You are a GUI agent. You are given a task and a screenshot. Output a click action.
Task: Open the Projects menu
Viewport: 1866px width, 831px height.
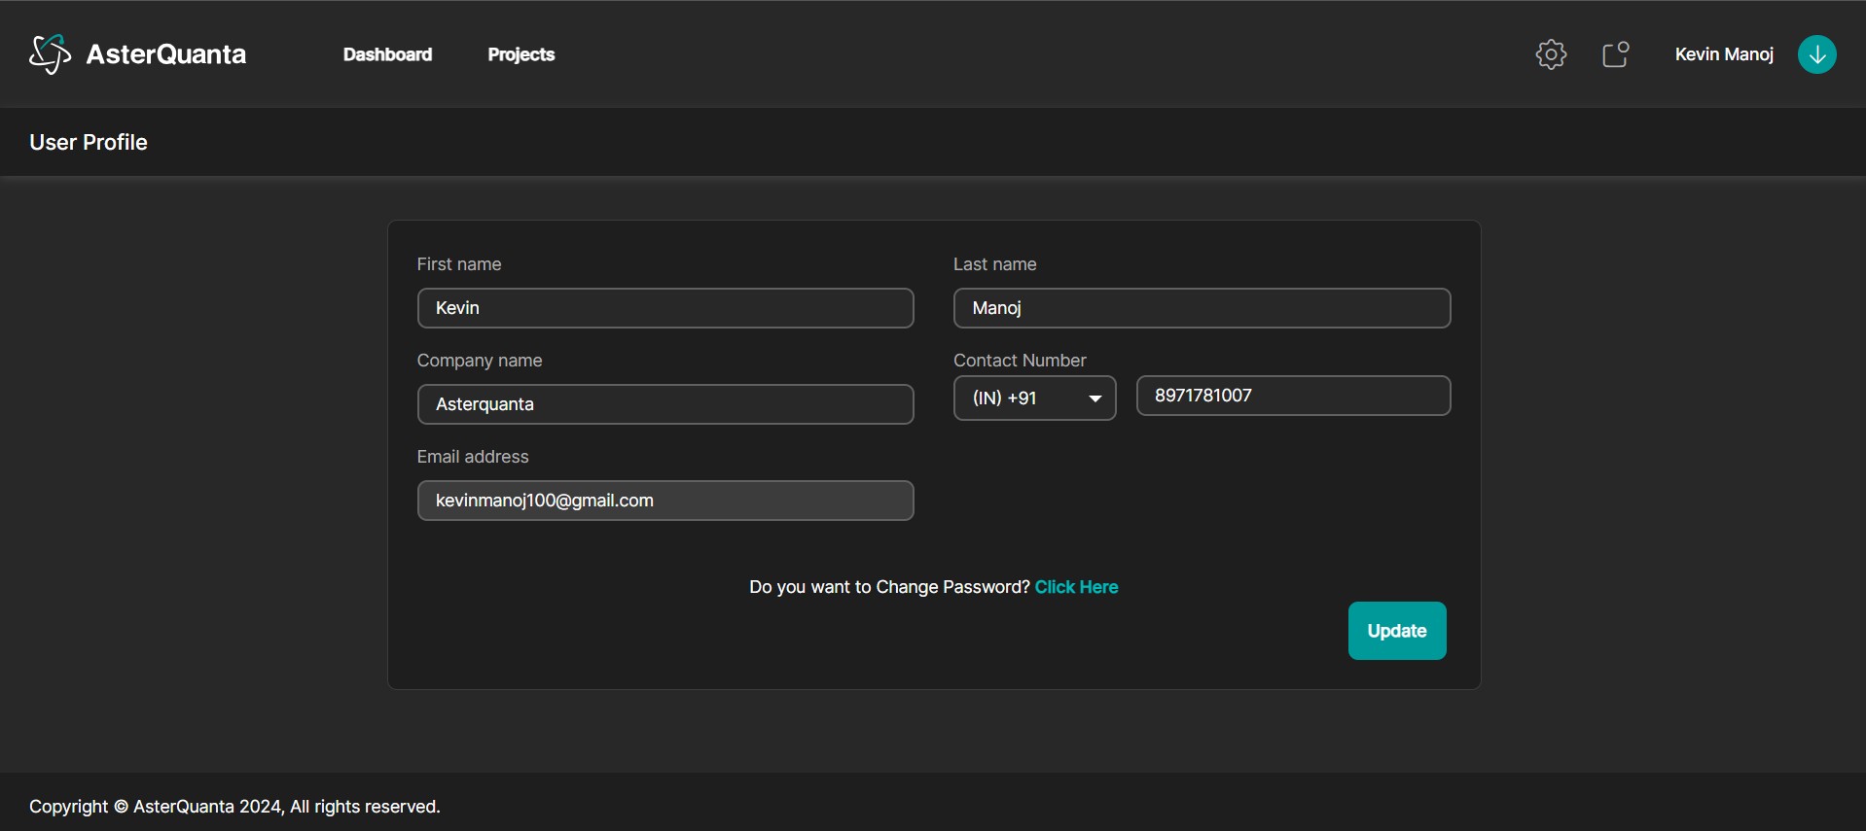[520, 54]
